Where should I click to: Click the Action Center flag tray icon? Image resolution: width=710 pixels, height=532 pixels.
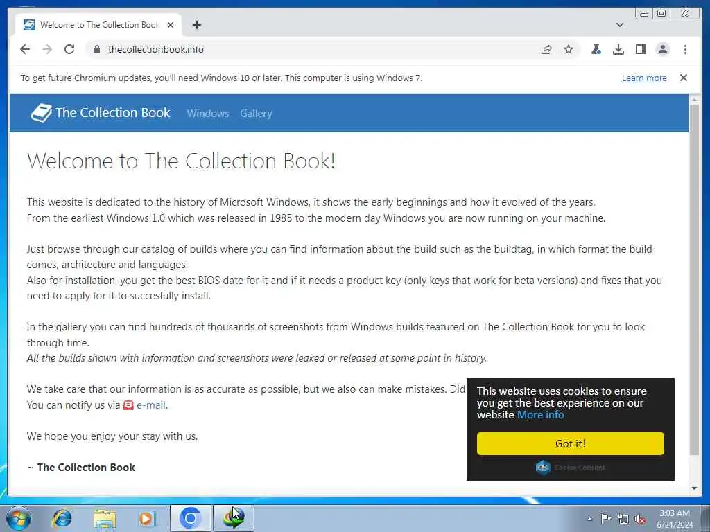(x=606, y=519)
